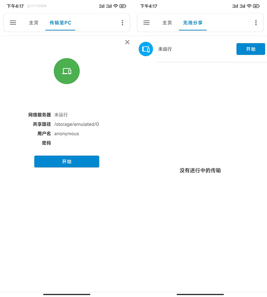Open the hamburger menu on the 无线分享 screen
Screen dimensions: 267x297
tap(147, 23)
